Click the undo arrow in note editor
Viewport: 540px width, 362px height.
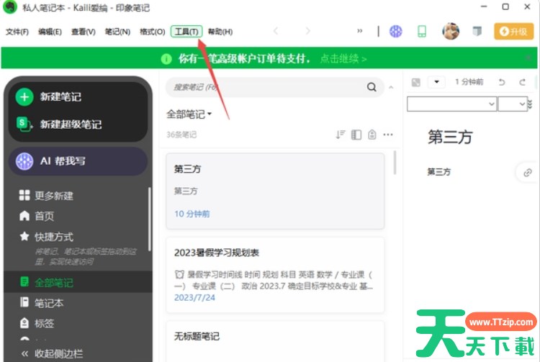[502, 82]
